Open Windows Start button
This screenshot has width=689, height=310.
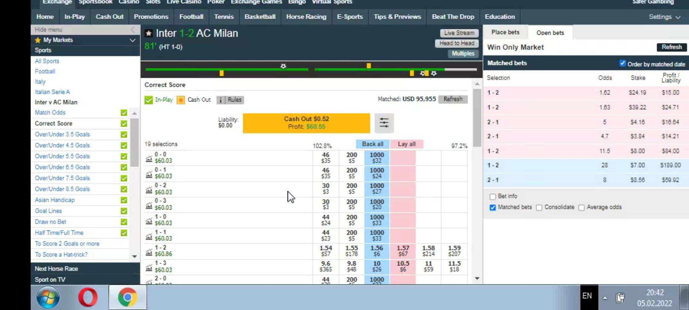coord(48,297)
